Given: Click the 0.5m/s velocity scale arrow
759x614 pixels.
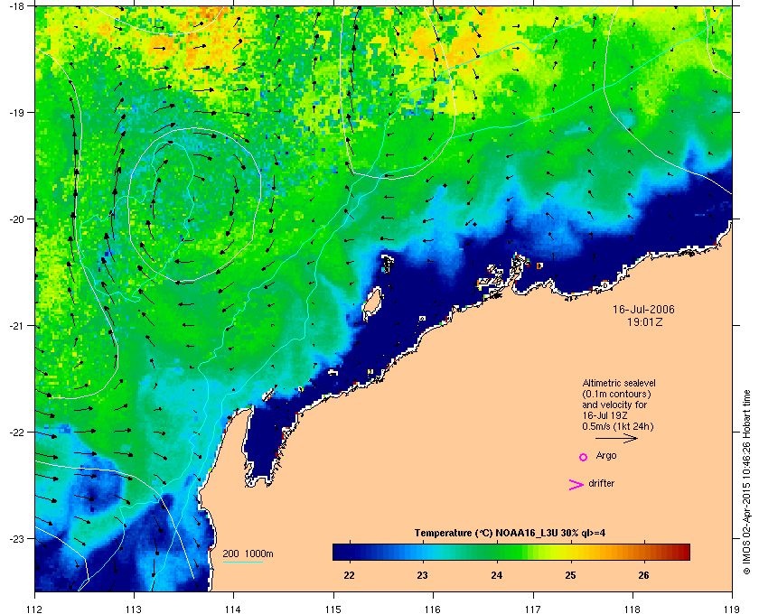Looking at the screenshot, I should pyautogui.click(x=616, y=438).
